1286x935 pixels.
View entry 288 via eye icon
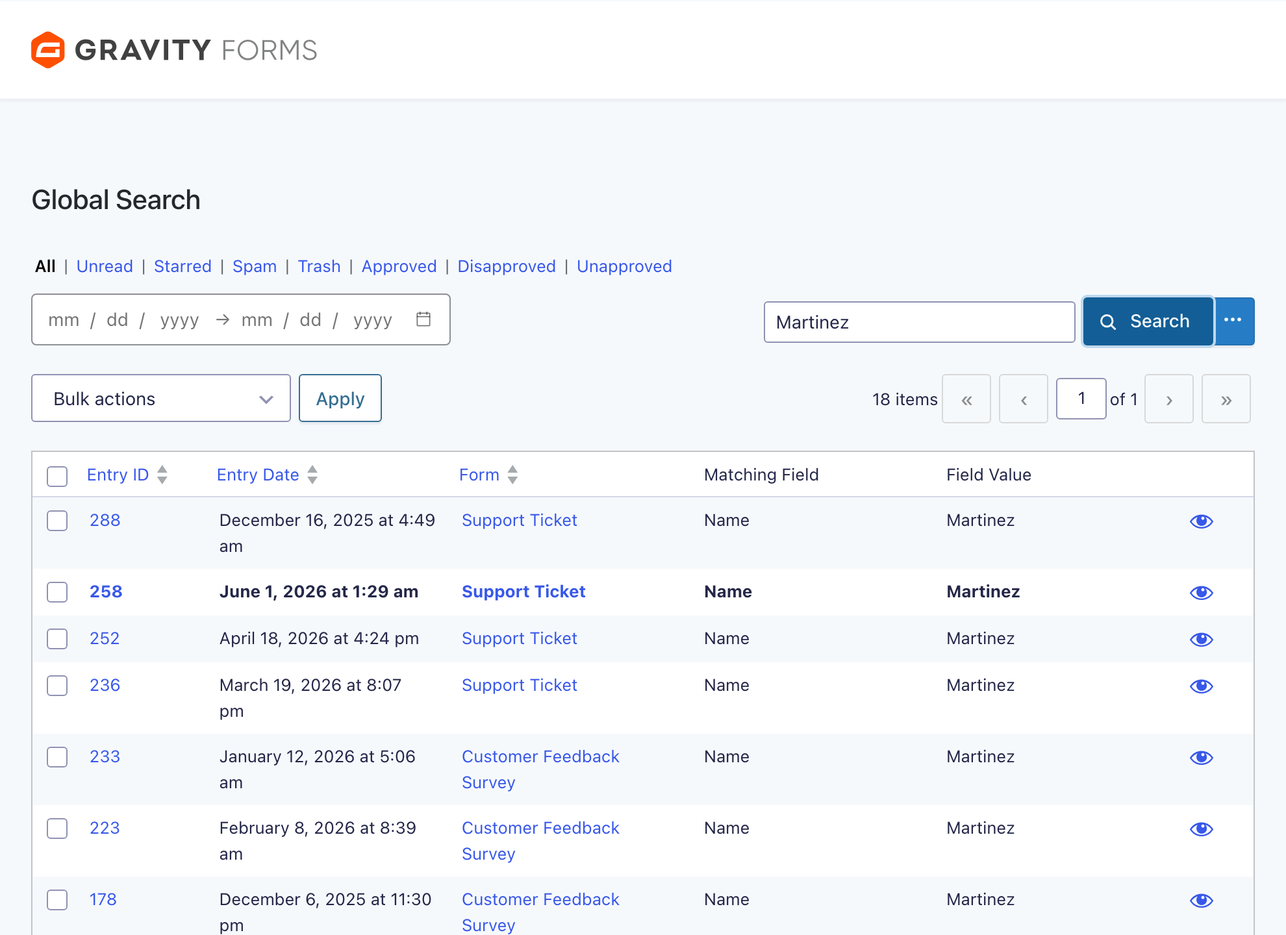pyautogui.click(x=1201, y=521)
